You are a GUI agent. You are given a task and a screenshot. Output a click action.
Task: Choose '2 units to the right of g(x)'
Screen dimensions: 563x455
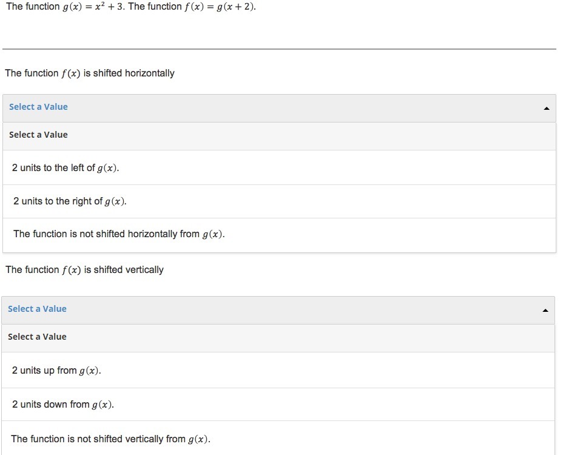[70, 201]
